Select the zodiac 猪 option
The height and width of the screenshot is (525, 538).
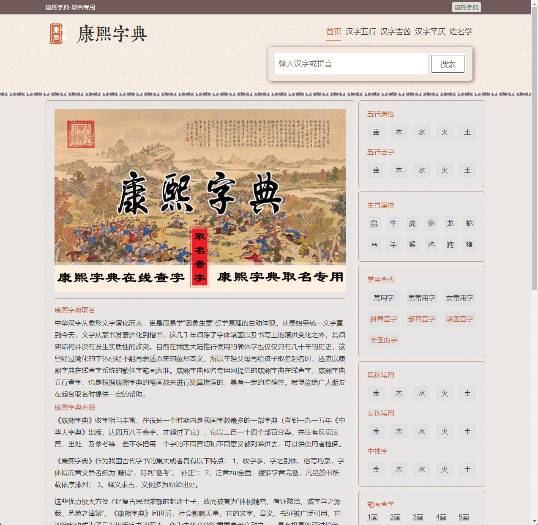pos(469,244)
